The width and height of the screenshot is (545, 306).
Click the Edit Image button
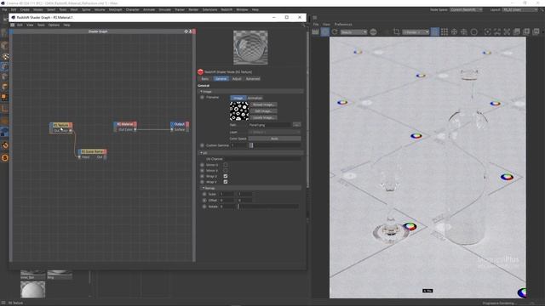[x=264, y=111]
